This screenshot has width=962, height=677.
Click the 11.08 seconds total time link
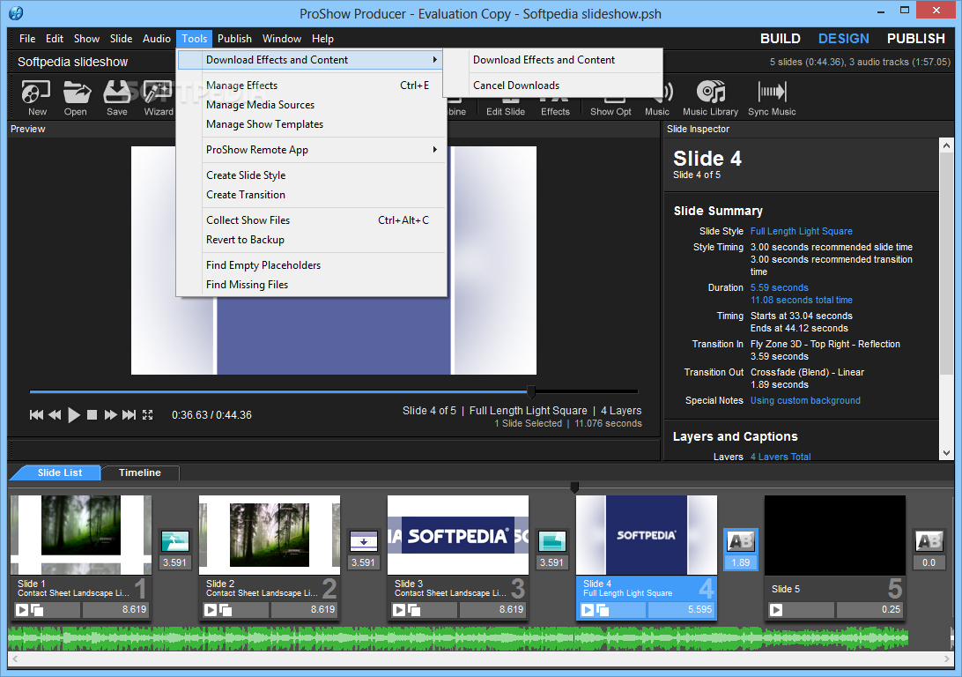[802, 300]
